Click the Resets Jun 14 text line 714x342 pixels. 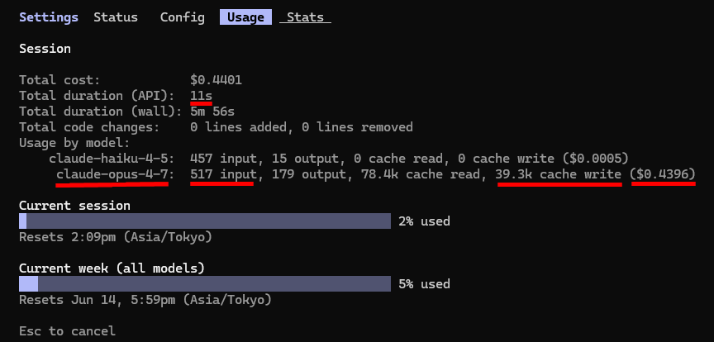[x=145, y=300]
